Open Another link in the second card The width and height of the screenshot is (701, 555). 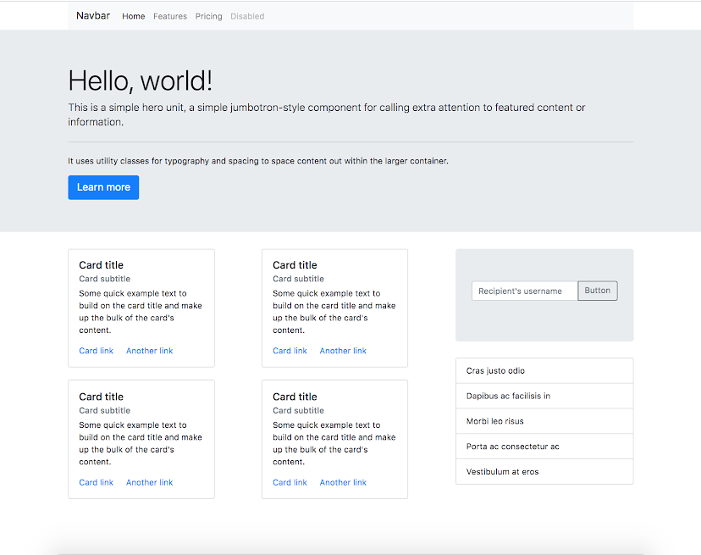(x=343, y=350)
